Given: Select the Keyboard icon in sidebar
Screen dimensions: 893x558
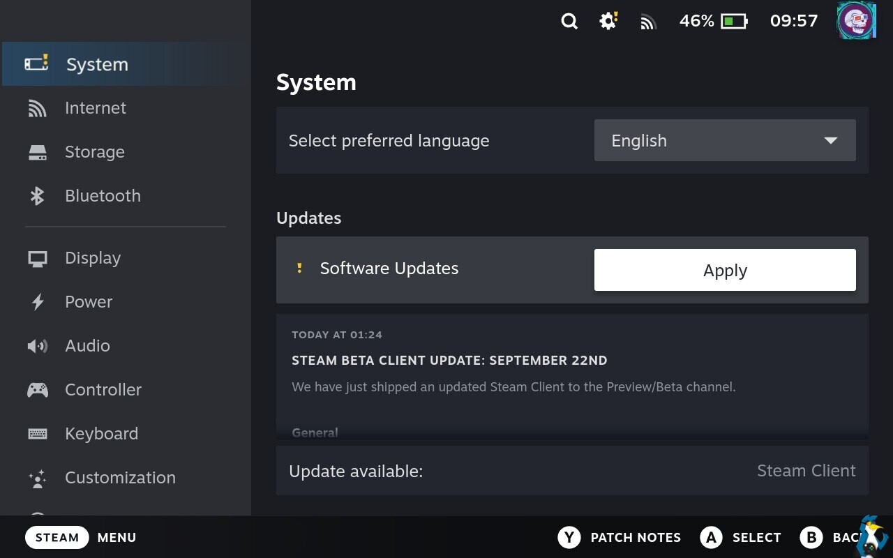Looking at the screenshot, I should pyautogui.click(x=38, y=434).
